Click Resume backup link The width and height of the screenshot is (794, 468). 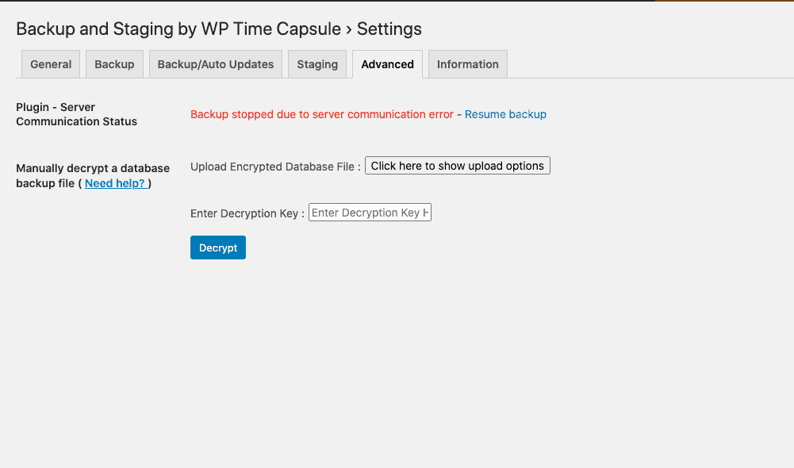[x=505, y=114]
